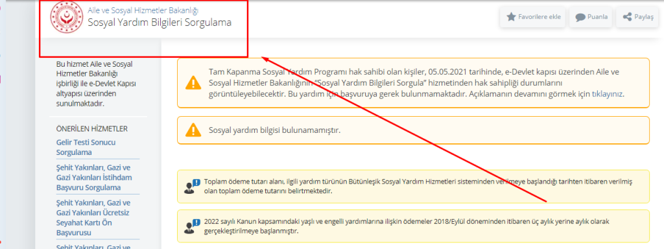This screenshot has width=664, height=249.
Task: Click the 'Tam Kapanma Sosyal Yardım Programı' notice text
Action: click(x=416, y=82)
